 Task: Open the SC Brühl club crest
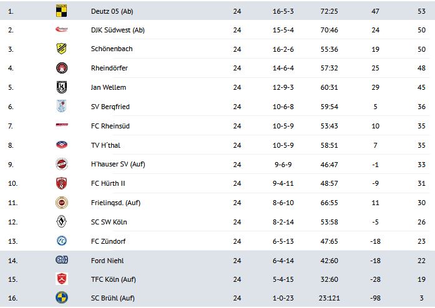(x=62, y=298)
